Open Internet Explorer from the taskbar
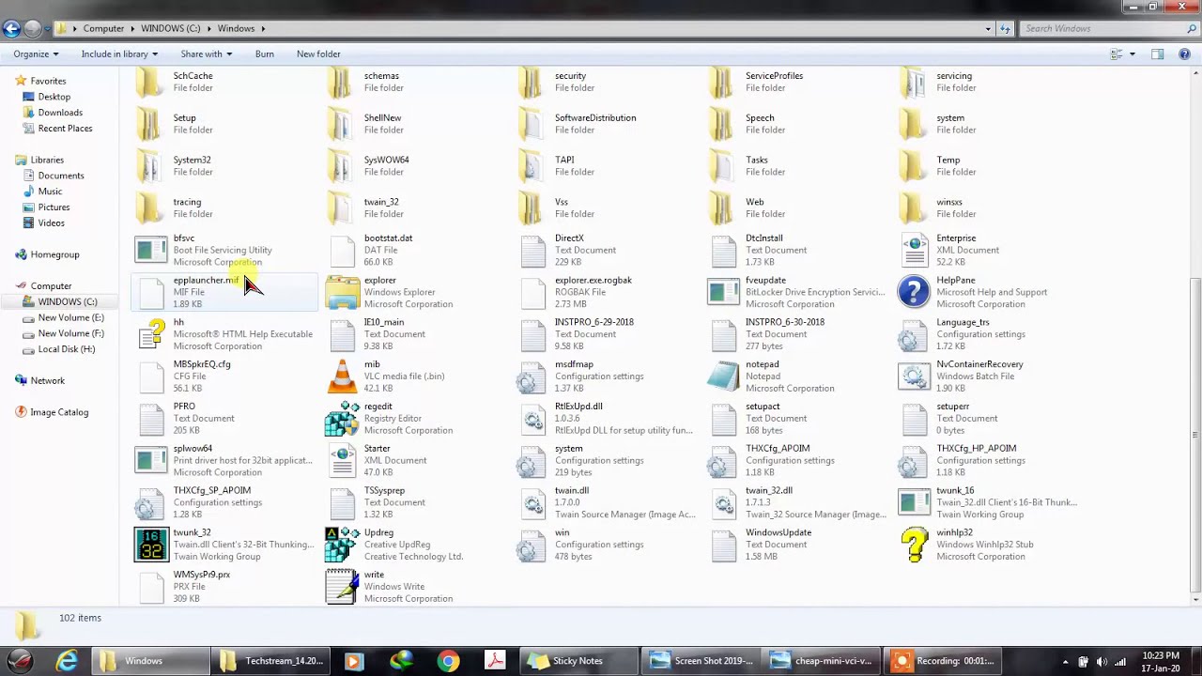1202x676 pixels. point(67,661)
